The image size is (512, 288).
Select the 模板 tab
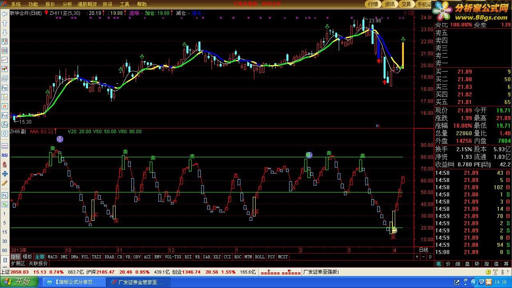coord(27,257)
